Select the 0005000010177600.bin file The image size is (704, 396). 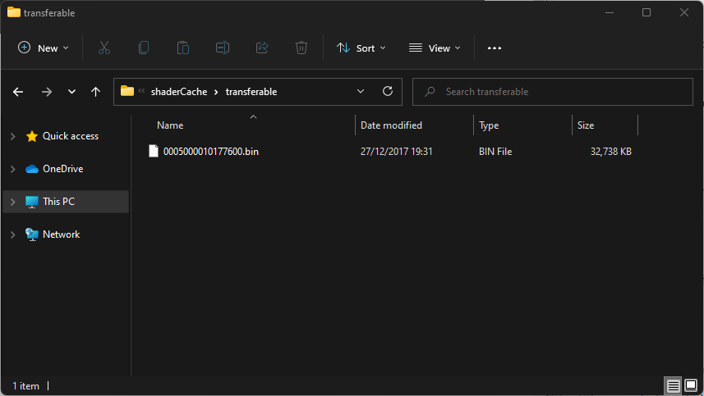pyautogui.click(x=211, y=152)
